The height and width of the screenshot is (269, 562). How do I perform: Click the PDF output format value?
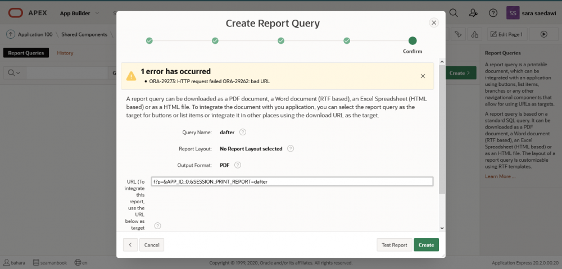coord(224,165)
